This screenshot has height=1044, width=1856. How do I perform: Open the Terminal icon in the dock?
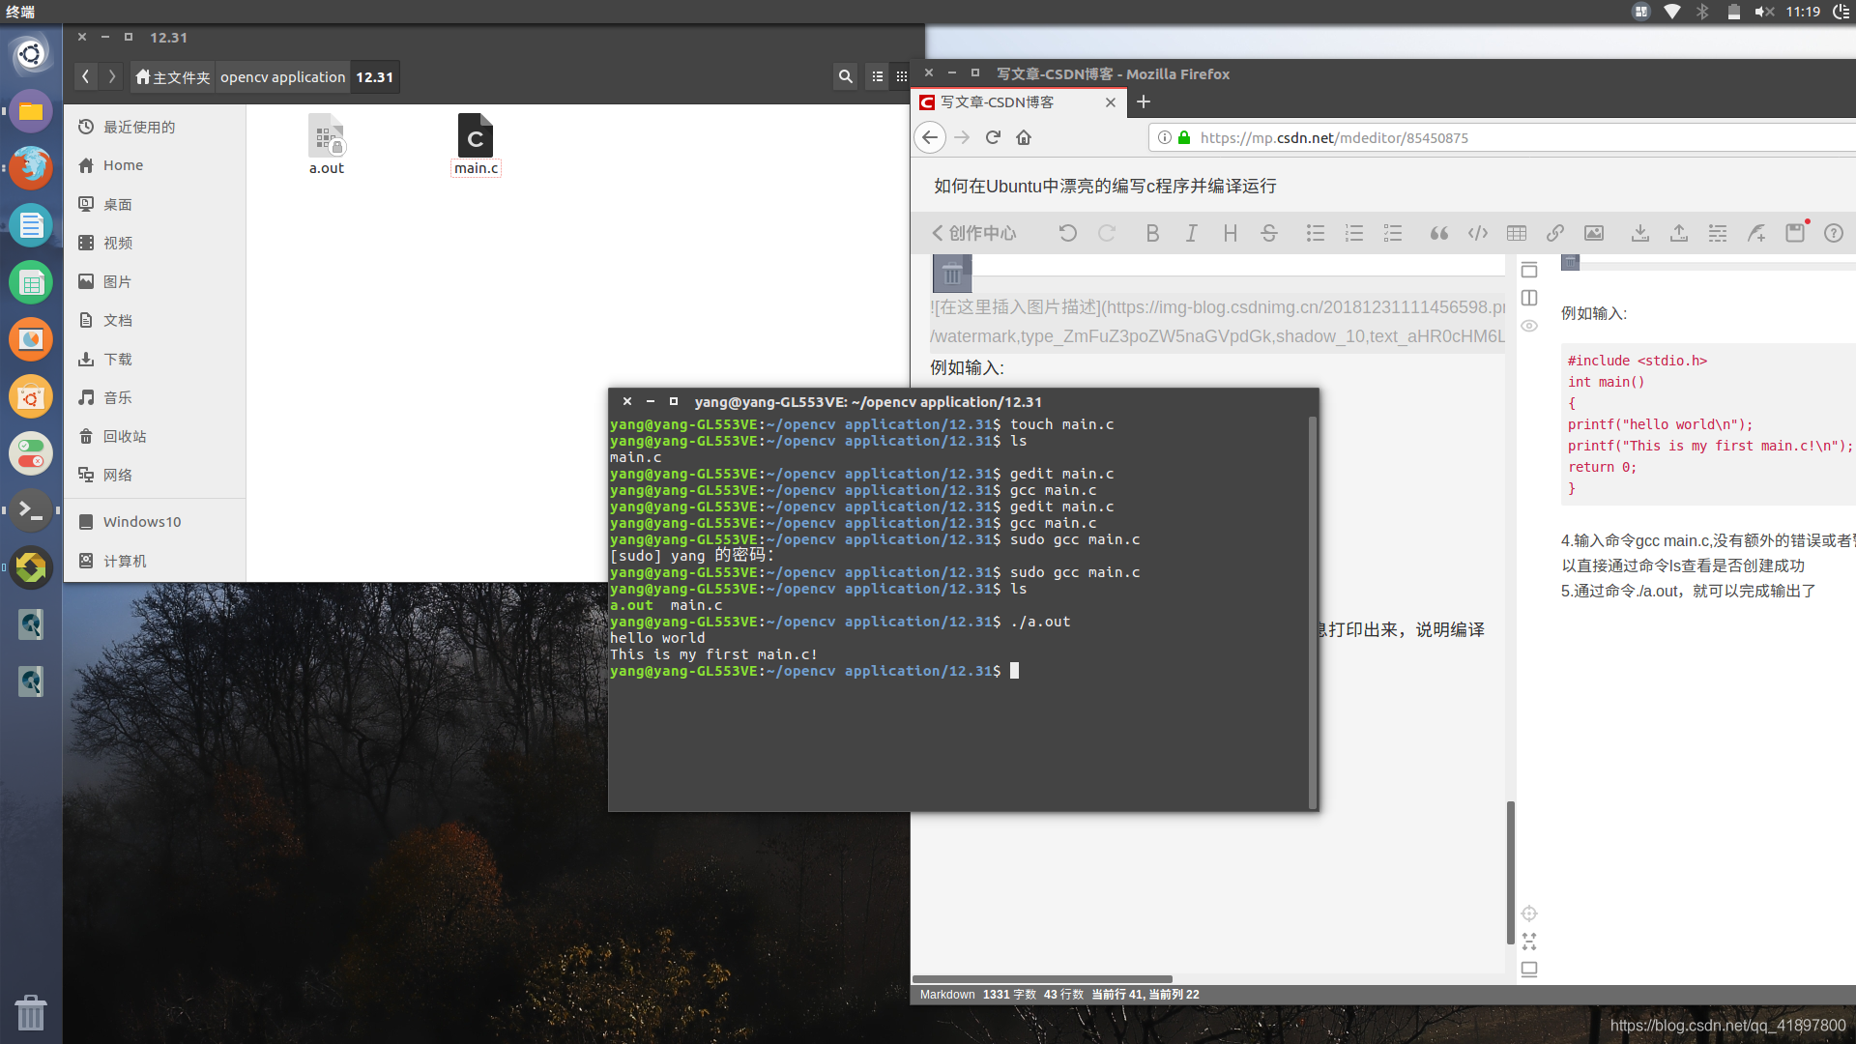click(31, 509)
